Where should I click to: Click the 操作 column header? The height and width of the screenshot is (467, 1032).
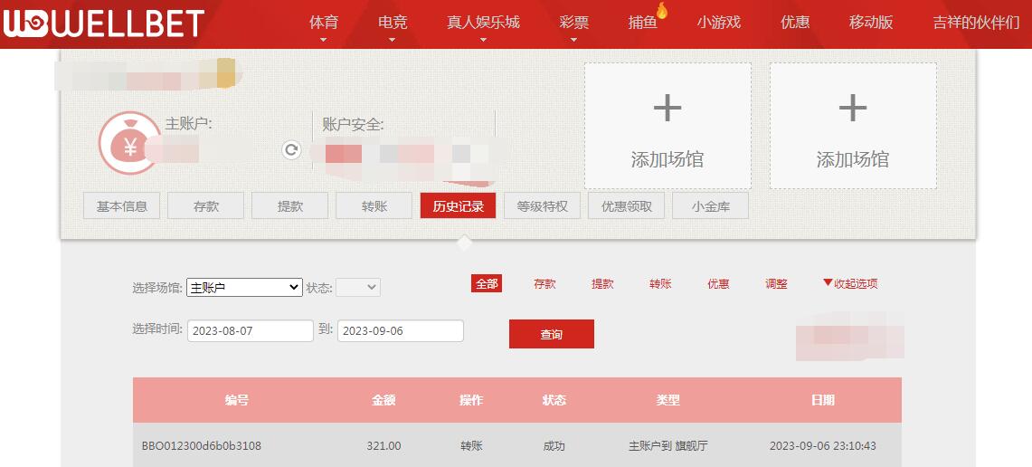[471, 400]
